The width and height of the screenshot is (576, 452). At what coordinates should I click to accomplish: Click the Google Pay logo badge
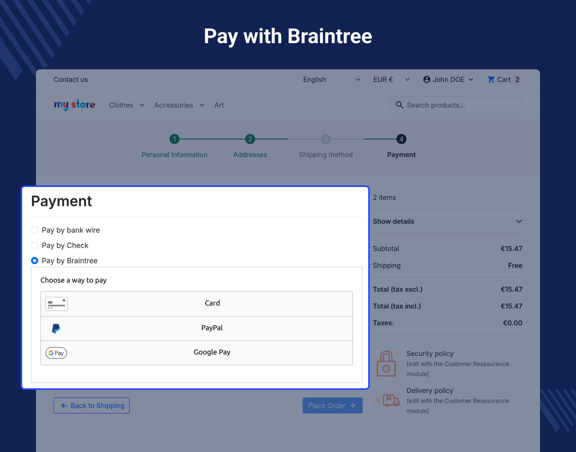point(56,353)
